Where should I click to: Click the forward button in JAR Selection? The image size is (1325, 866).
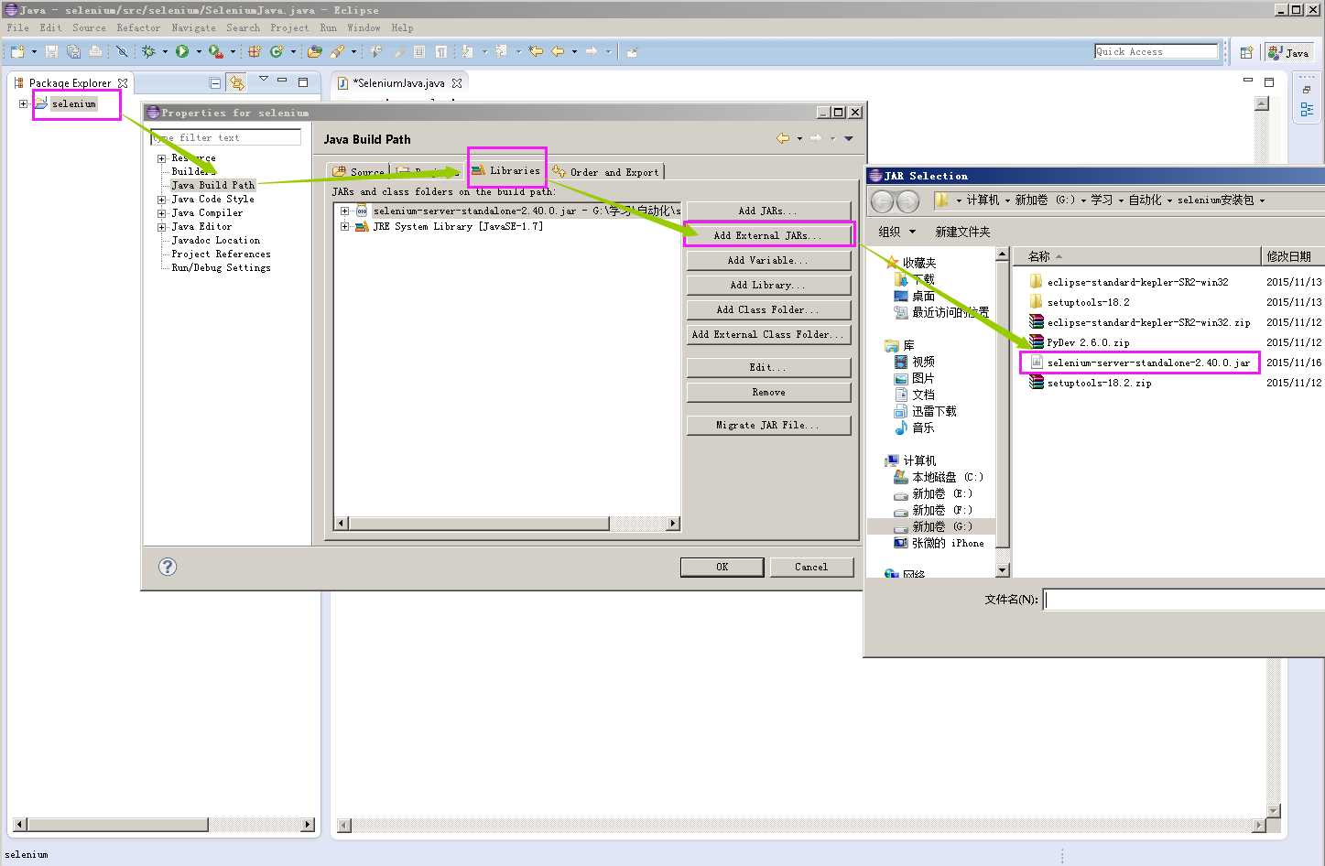907,201
